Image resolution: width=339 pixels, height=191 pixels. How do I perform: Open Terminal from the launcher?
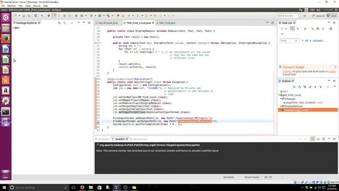[x=6, y=112]
